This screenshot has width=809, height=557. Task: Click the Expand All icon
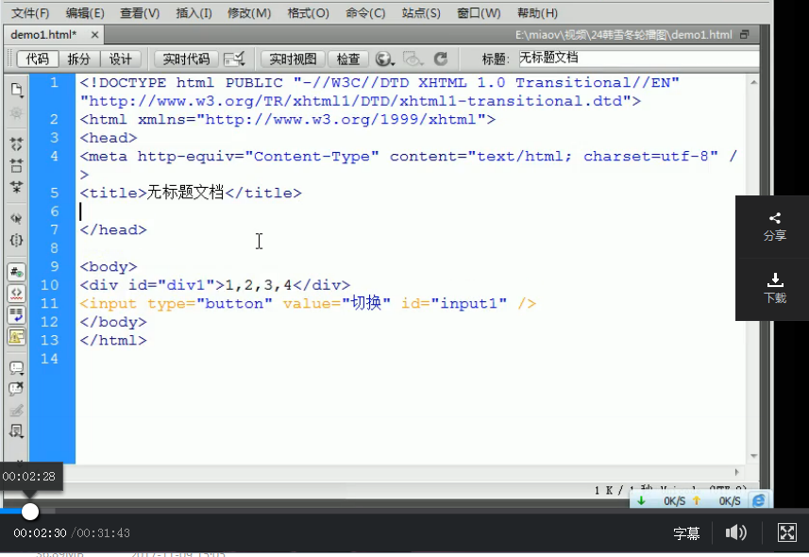(16, 187)
